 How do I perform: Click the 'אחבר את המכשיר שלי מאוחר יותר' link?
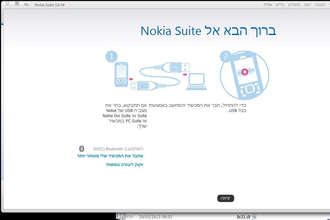click(x=110, y=156)
